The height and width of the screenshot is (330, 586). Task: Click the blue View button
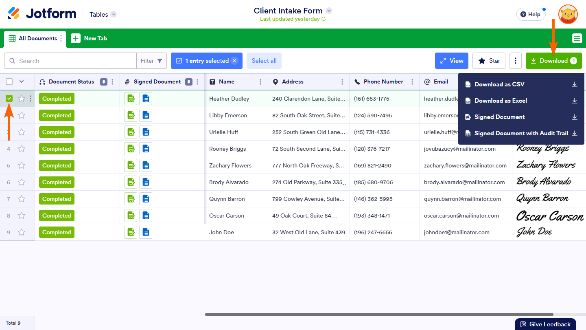(451, 61)
